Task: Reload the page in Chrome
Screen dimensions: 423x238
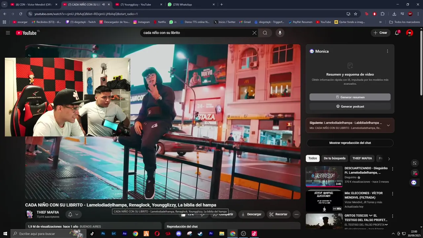Action: coord(20,14)
